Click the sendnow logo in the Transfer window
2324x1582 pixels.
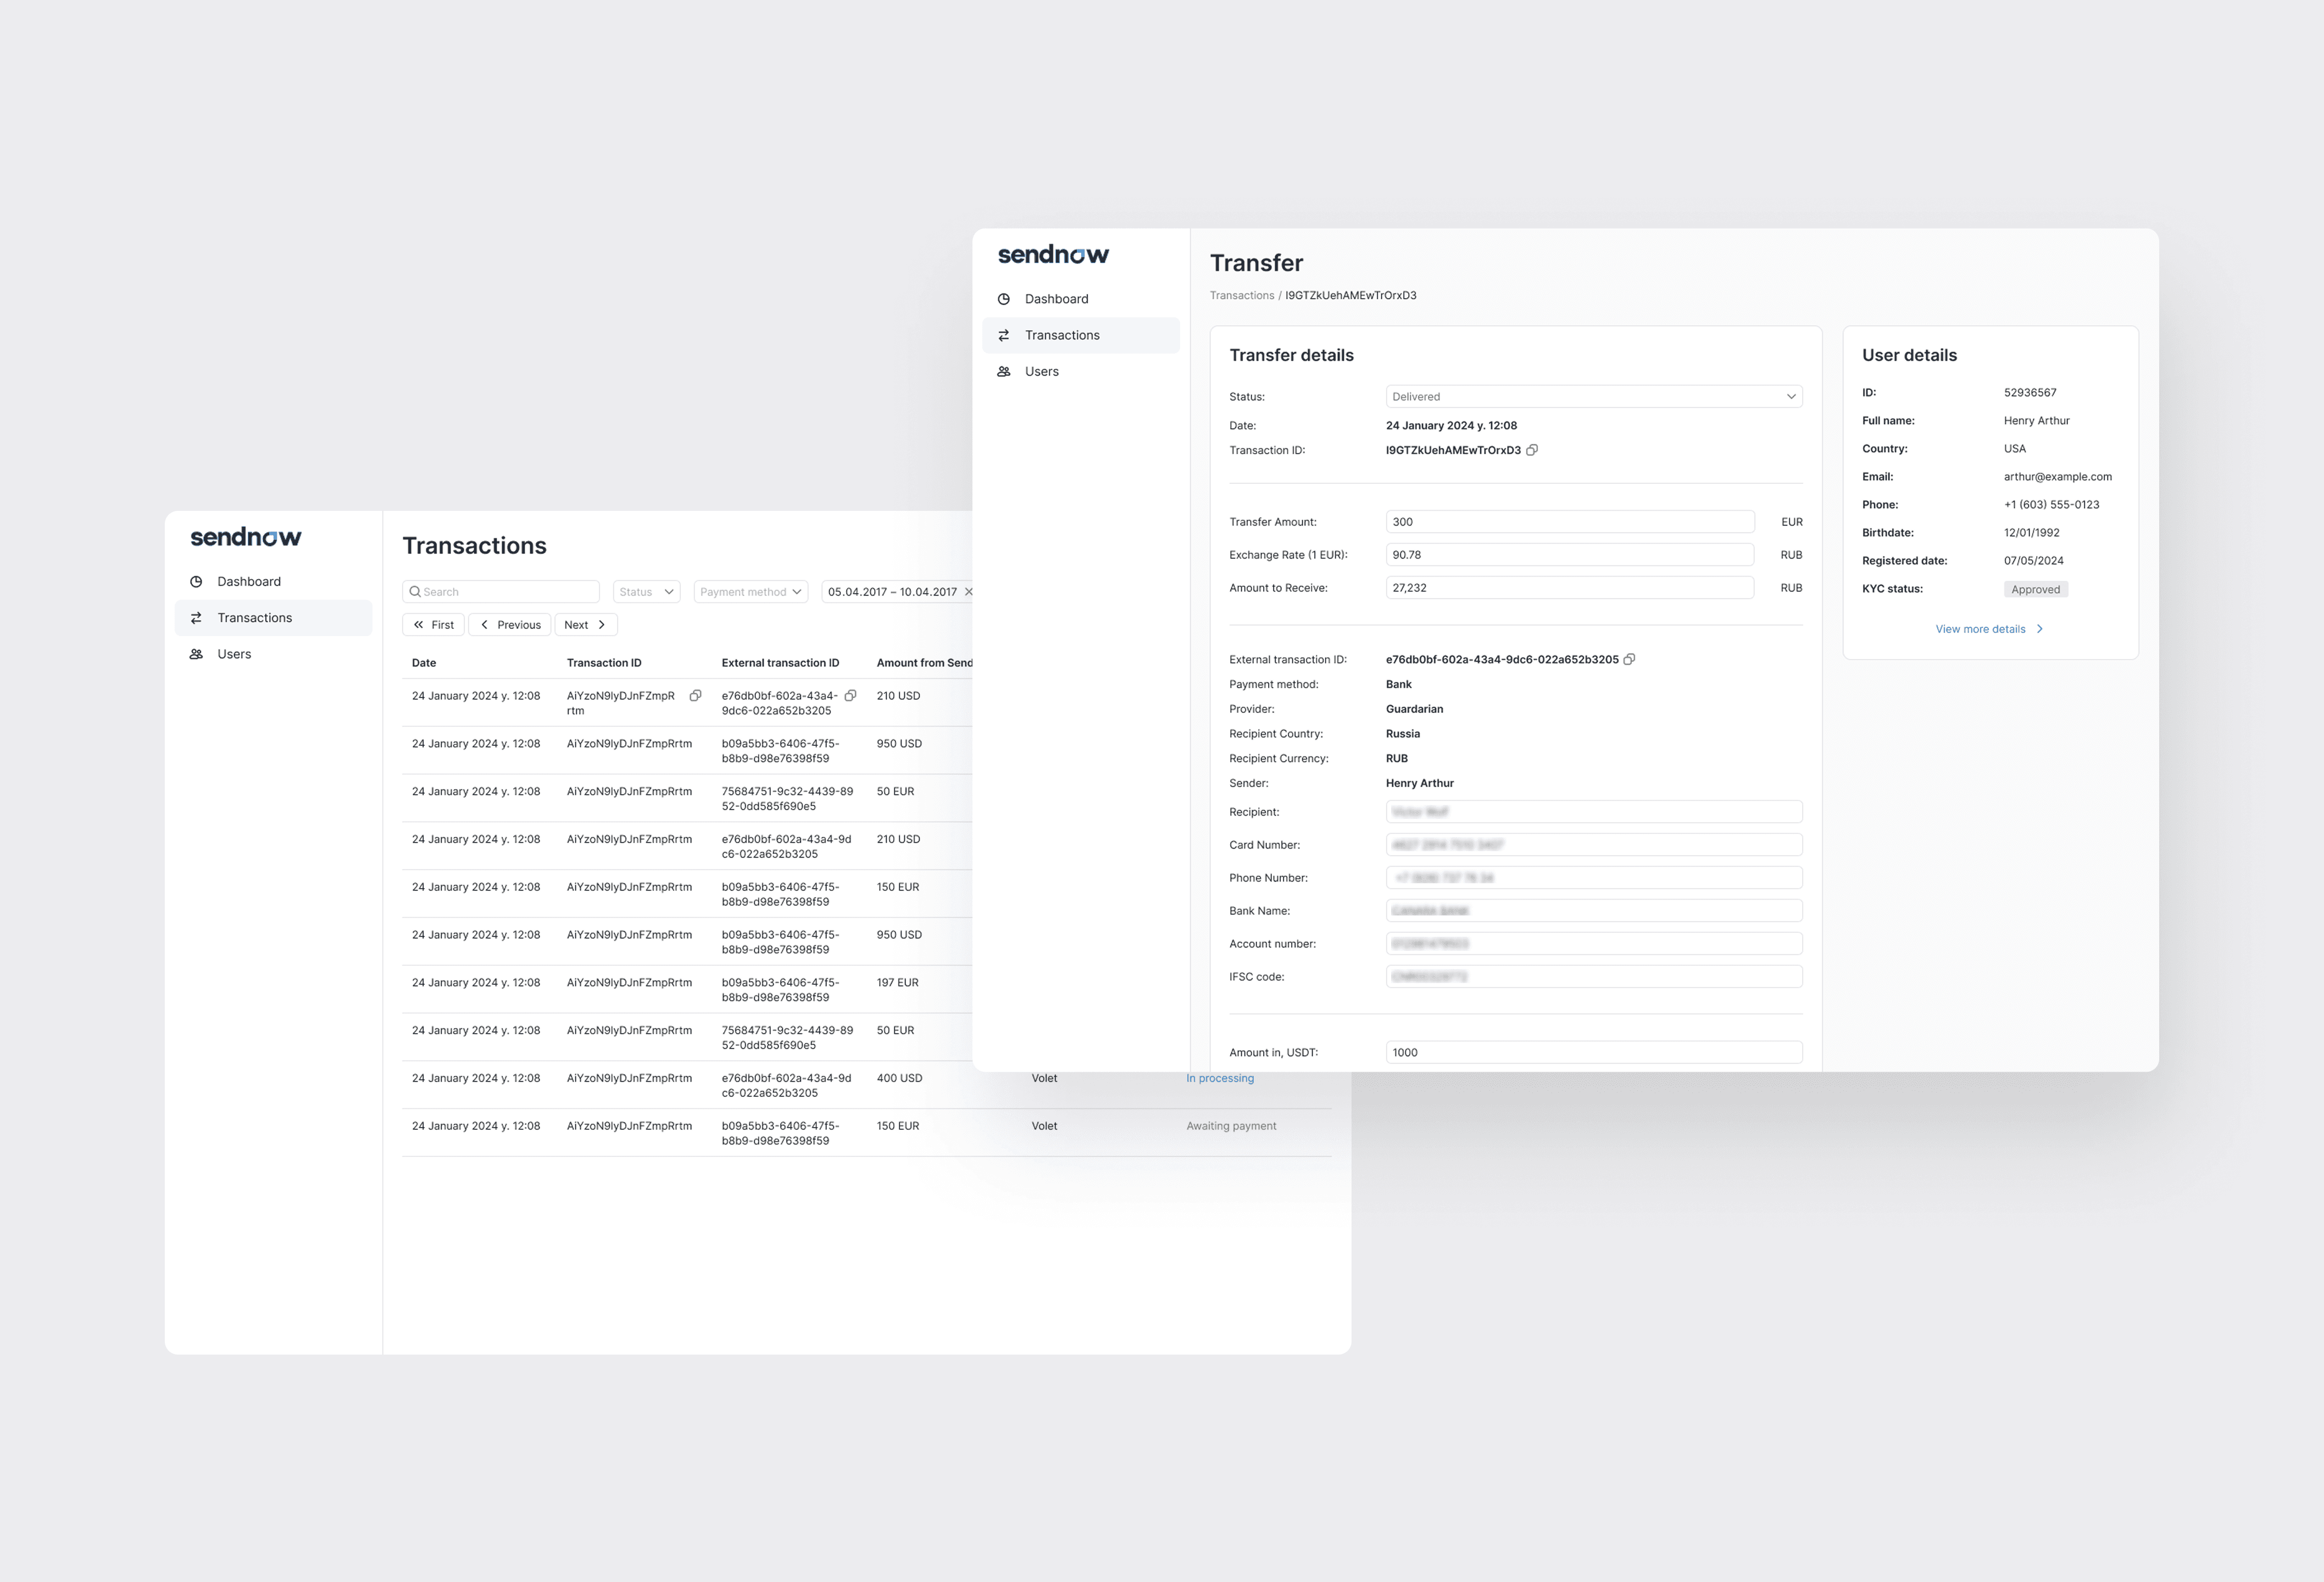click(1053, 255)
